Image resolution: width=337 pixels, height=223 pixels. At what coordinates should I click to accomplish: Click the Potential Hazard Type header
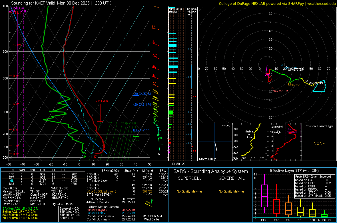click(x=319, y=126)
